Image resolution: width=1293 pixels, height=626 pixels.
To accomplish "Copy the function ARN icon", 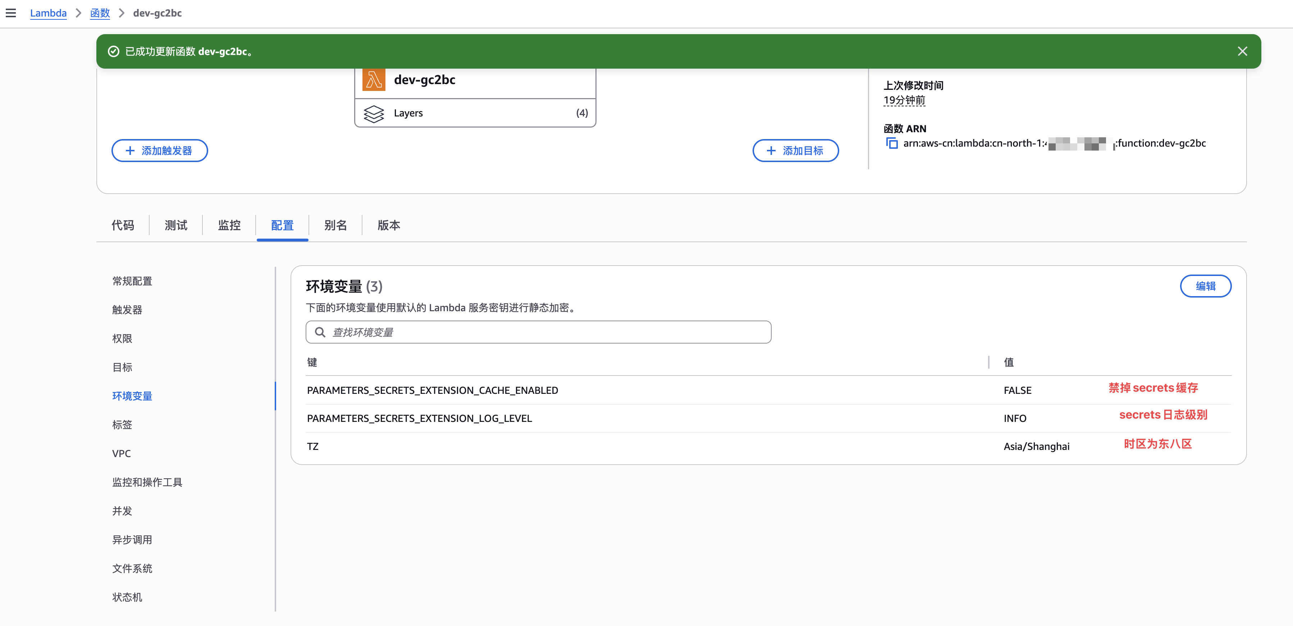I will pos(891,143).
